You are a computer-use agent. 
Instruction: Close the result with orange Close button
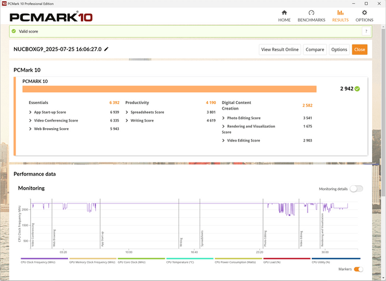(x=359, y=49)
